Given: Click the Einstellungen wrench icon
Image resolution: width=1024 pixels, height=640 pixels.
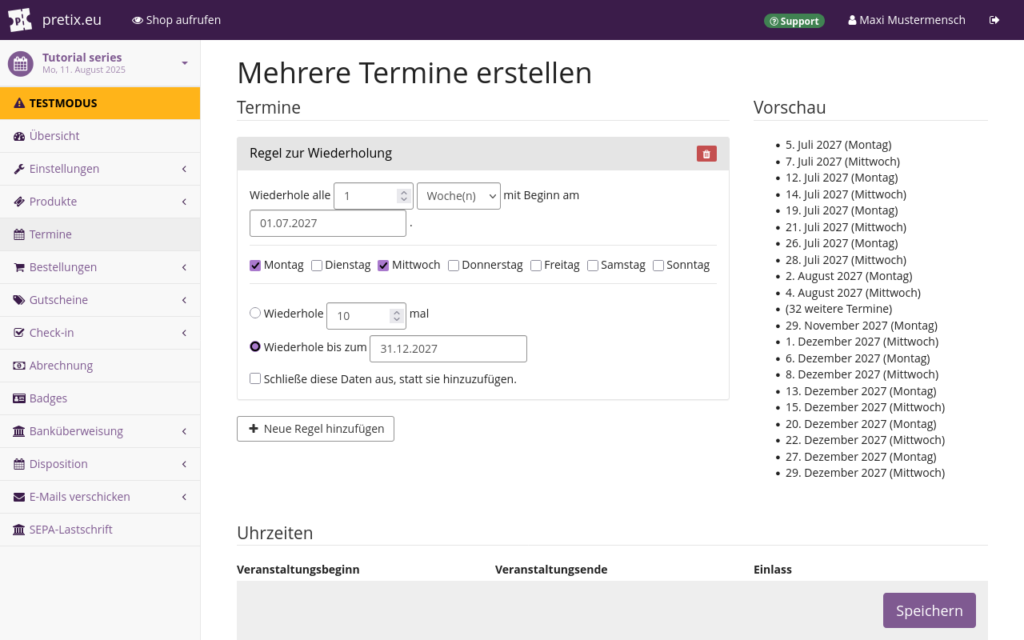Looking at the screenshot, I should click(x=19, y=169).
